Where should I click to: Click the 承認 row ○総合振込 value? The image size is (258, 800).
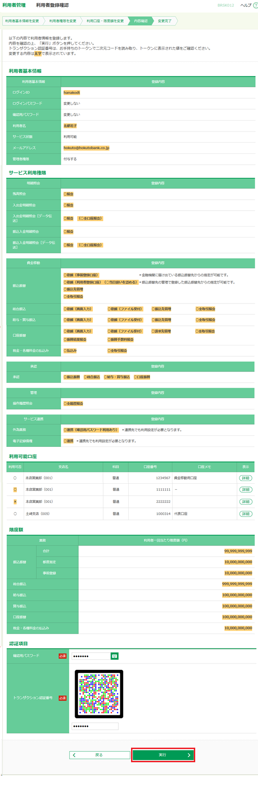point(92,377)
